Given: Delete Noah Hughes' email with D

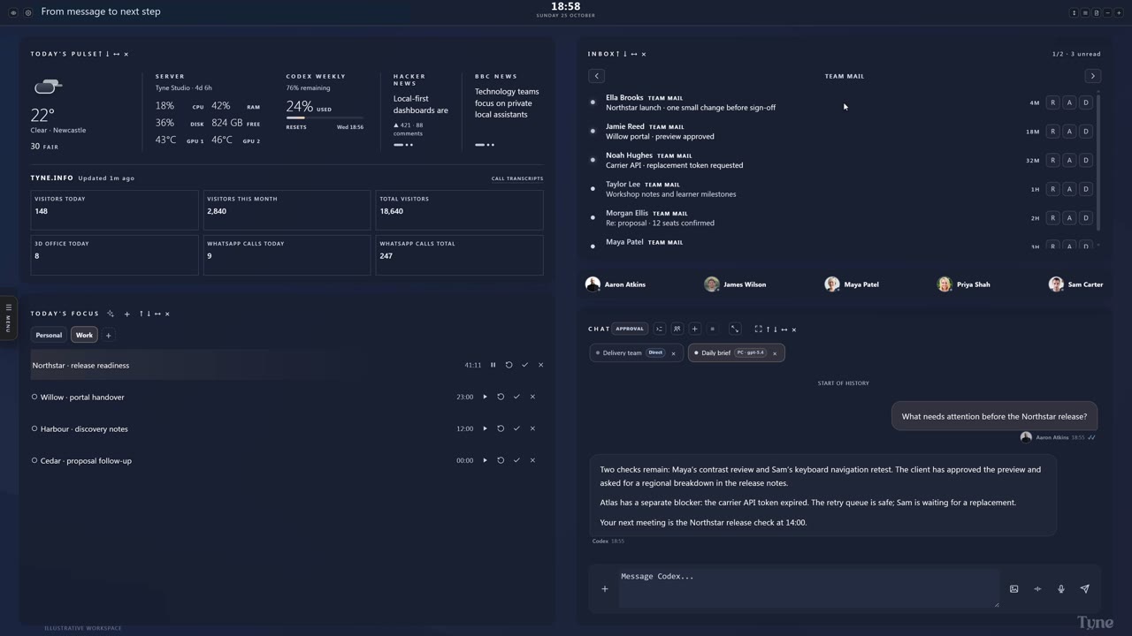Looking at the screenshot, I should [1086, 160].
